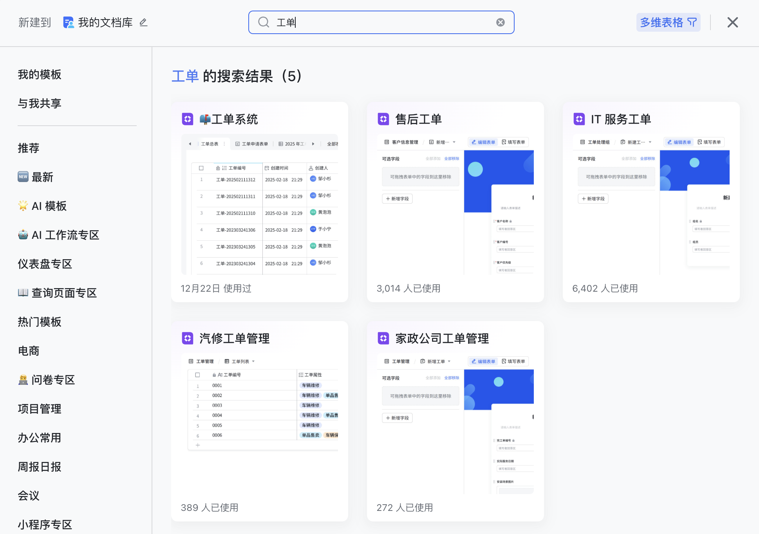This screenshot has height=534, width=759.
Task: Click the purple icon of 工单系统
Action: tap(188, 119)
